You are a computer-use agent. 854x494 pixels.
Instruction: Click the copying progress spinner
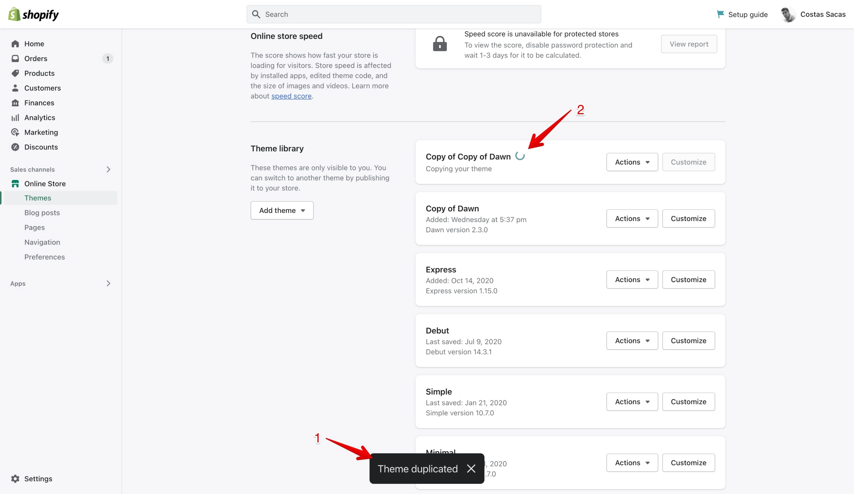click(520, 156)
